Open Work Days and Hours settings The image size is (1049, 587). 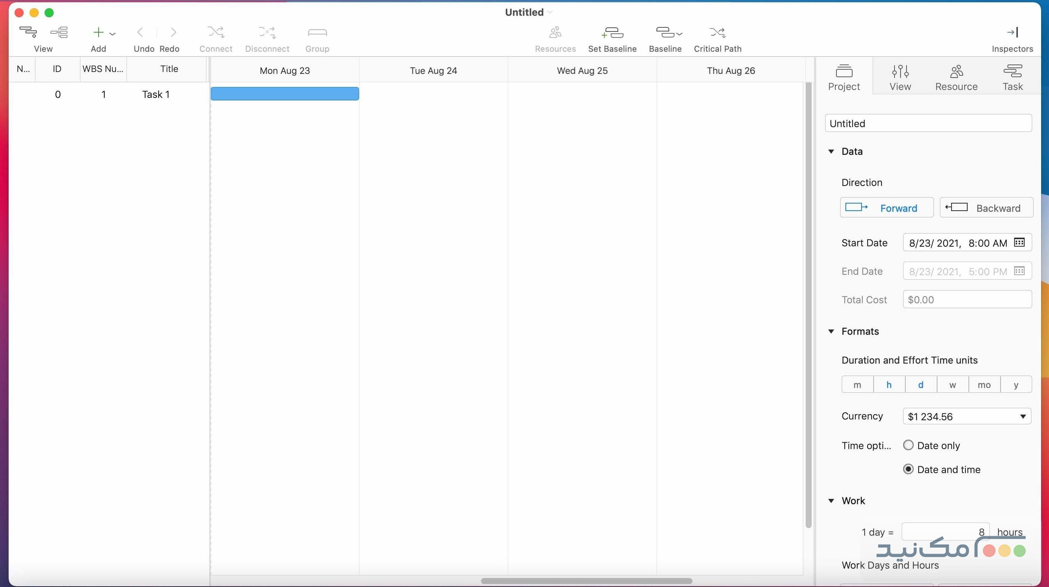tap(890, 565)
